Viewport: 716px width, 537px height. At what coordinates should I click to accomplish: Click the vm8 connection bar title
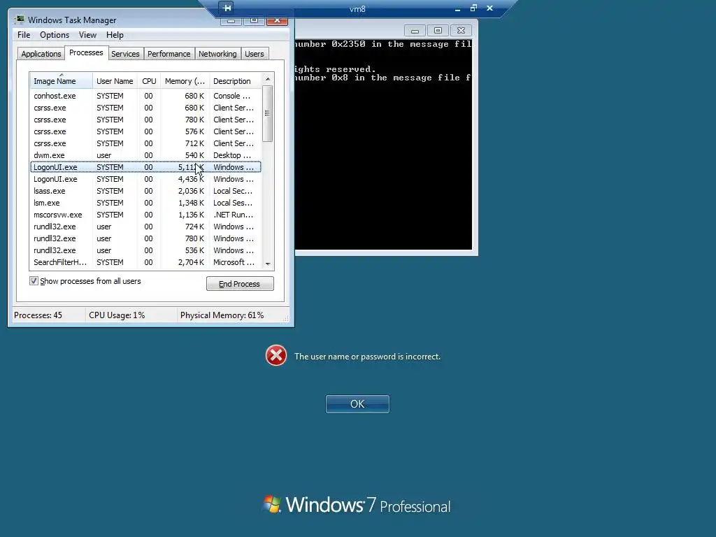pos(357,8)
